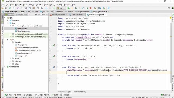
Task: Click the ImageSliderApp breadcrumb
Action: pyautogui.click(x=10, y=11)
